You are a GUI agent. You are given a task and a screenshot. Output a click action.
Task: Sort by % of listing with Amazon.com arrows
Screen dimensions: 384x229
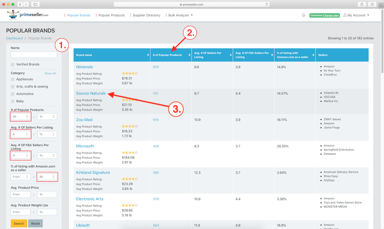pyautogui.click(x=313, y=55)
